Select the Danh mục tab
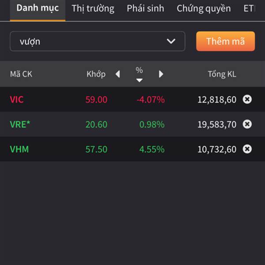Screen dimensions: 265x265 [38, 8]
